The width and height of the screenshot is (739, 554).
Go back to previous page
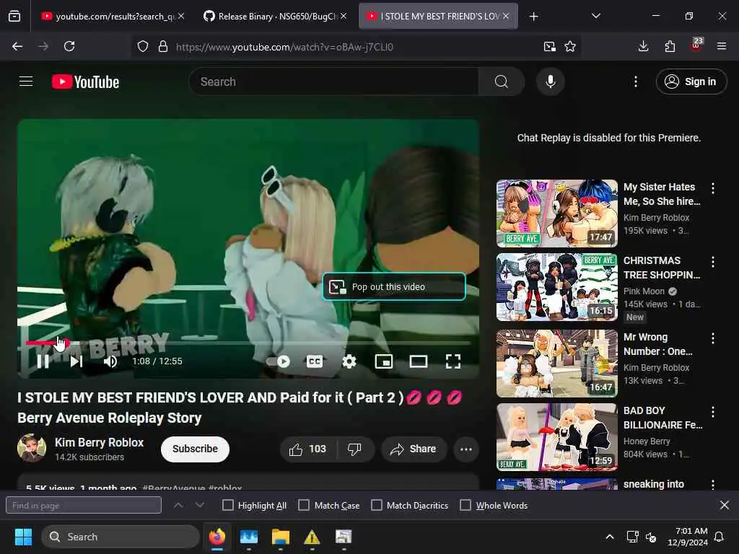click(x=17, y=46)
